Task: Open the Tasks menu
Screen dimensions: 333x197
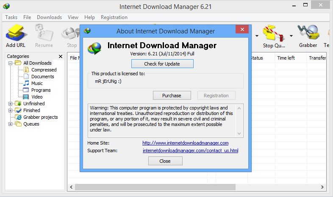Action: coord(11,17)
